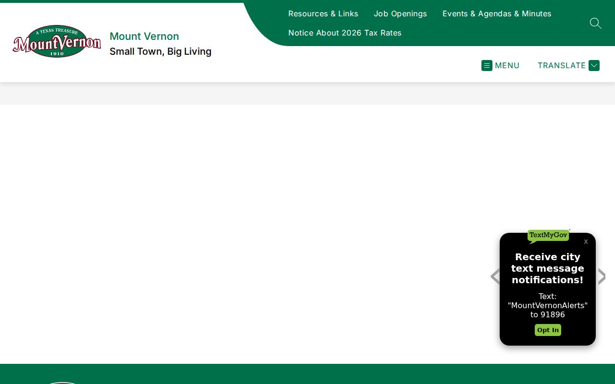
Task: Open the TRANSLATE language selector label
Action: [x=561, y=65]
